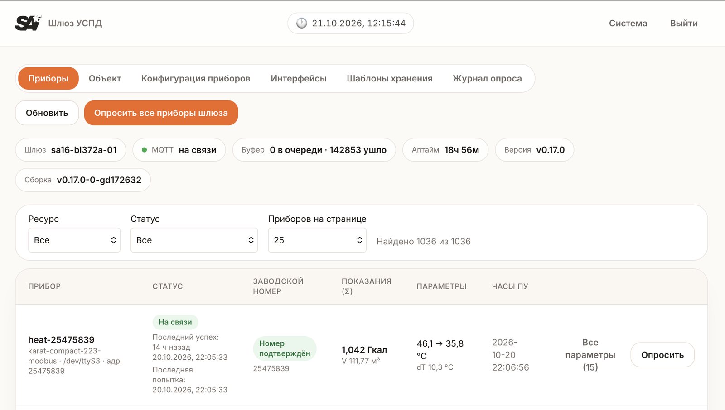Click the S4 logo icon
Image resolution: width=725 pixels, height=410 pixels.
point(28,23)
